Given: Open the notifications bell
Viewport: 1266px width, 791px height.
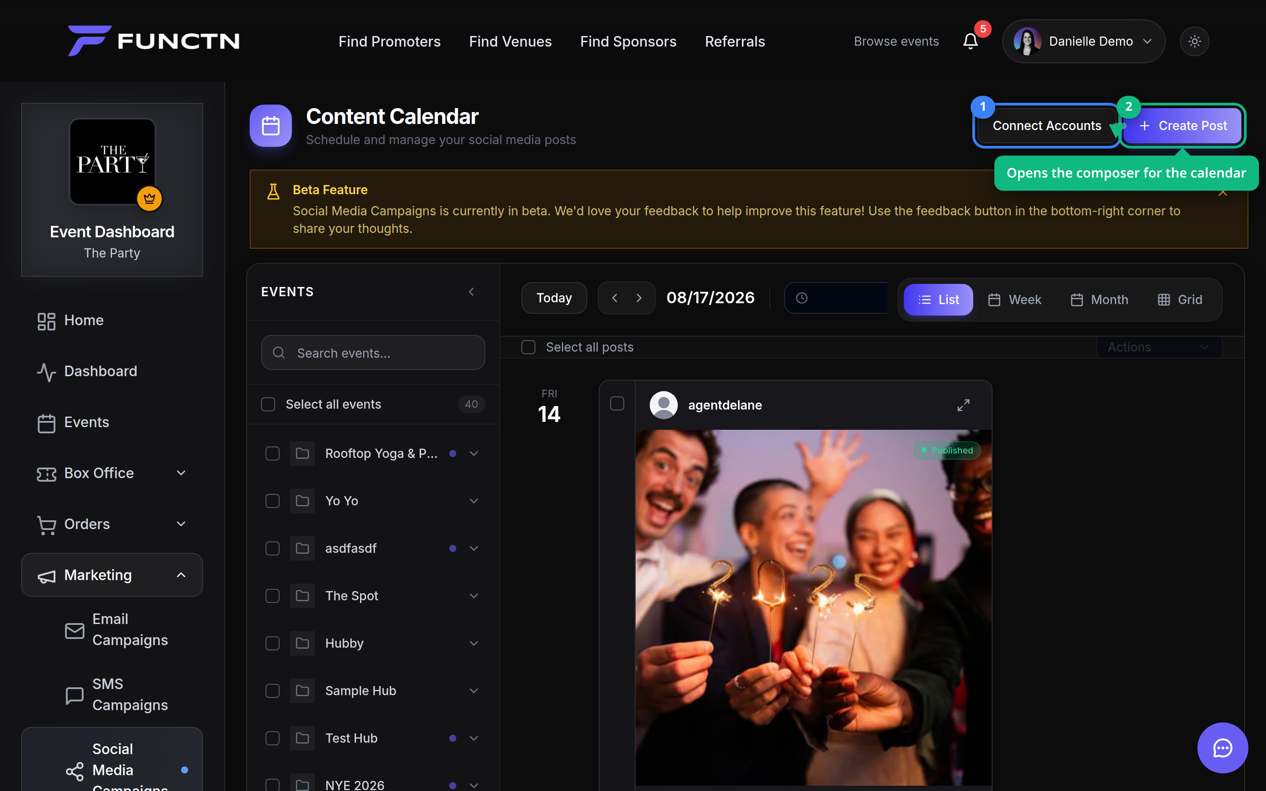Looking at the screenshot, I should click(x=971, y=41).
